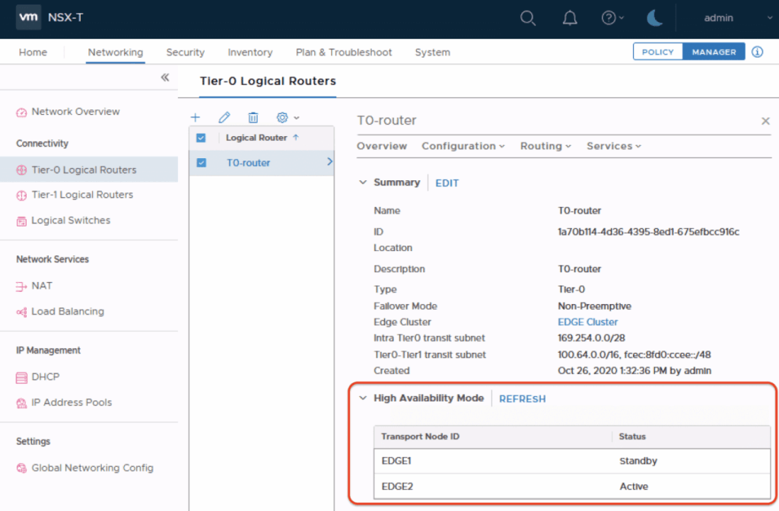
Task: Open the EDGE Cluster link
Action: [x=588, y=322]
